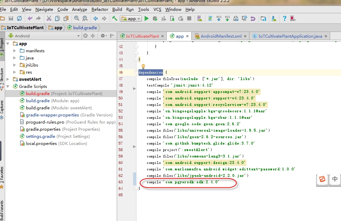Click the Run with Coverage icon

click(164, 19)
